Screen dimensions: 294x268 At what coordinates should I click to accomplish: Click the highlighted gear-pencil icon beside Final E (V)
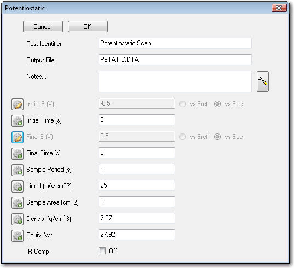[x=18, y=137]
